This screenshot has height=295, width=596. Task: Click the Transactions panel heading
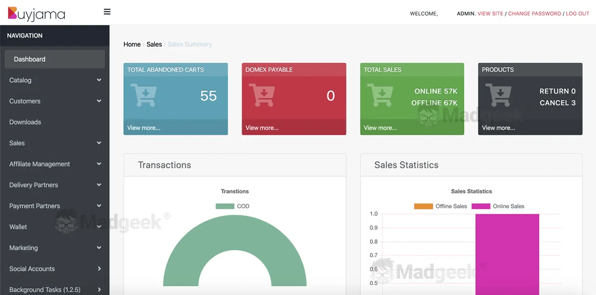coord(164,165)
